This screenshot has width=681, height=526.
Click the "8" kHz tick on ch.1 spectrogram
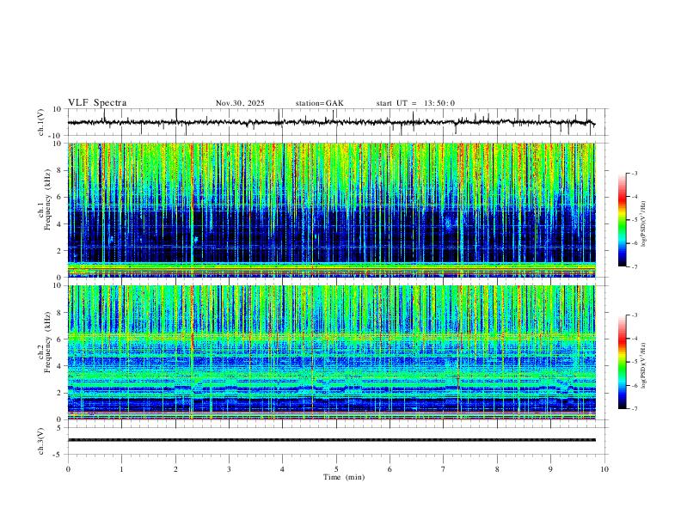click(x=59, y=170)
